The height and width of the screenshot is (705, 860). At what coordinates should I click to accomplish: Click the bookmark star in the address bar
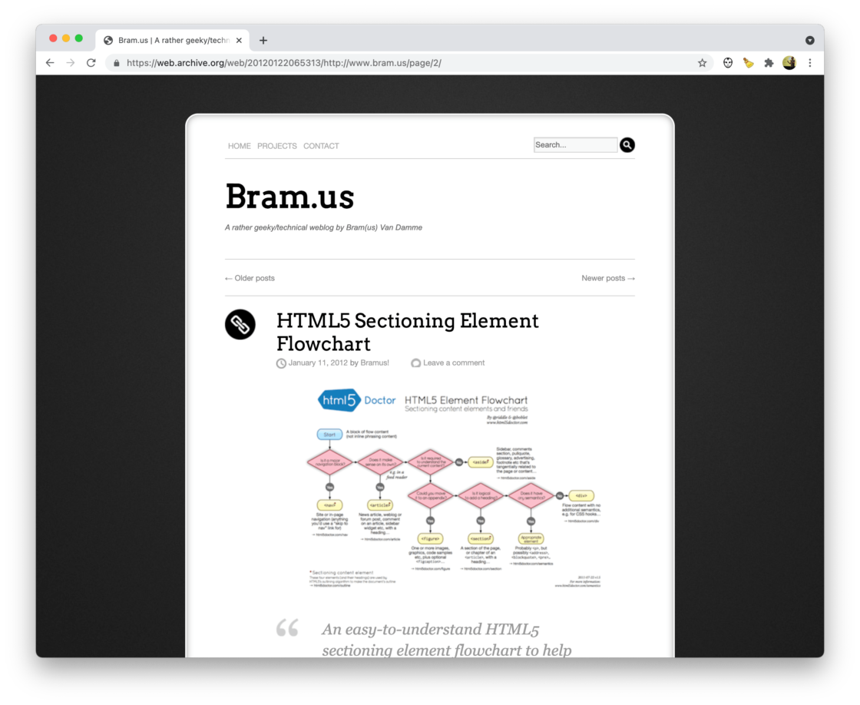click(701, 62)
